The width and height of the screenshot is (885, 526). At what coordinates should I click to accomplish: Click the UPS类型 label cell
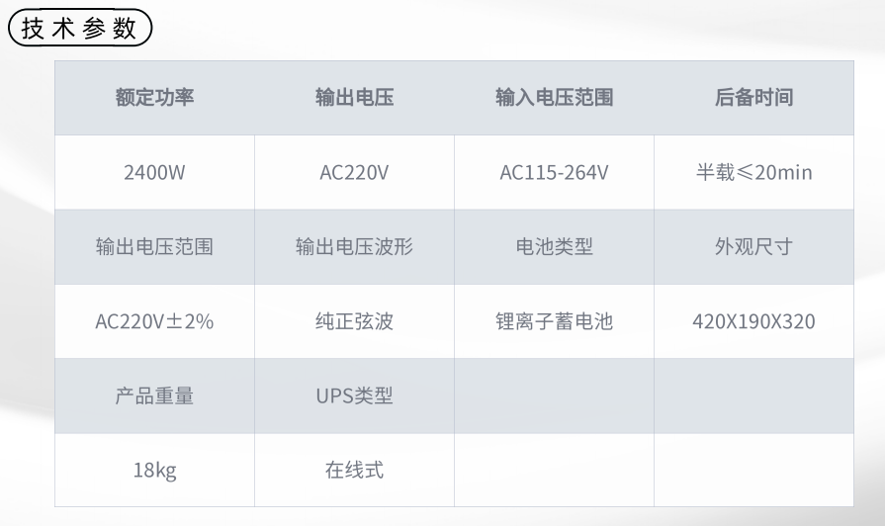pyautogui.click(x=354, y=395)
